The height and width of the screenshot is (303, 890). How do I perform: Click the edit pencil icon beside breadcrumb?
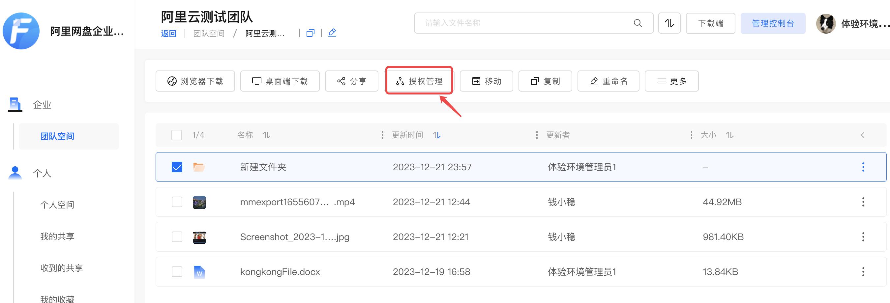coord(332,33)
